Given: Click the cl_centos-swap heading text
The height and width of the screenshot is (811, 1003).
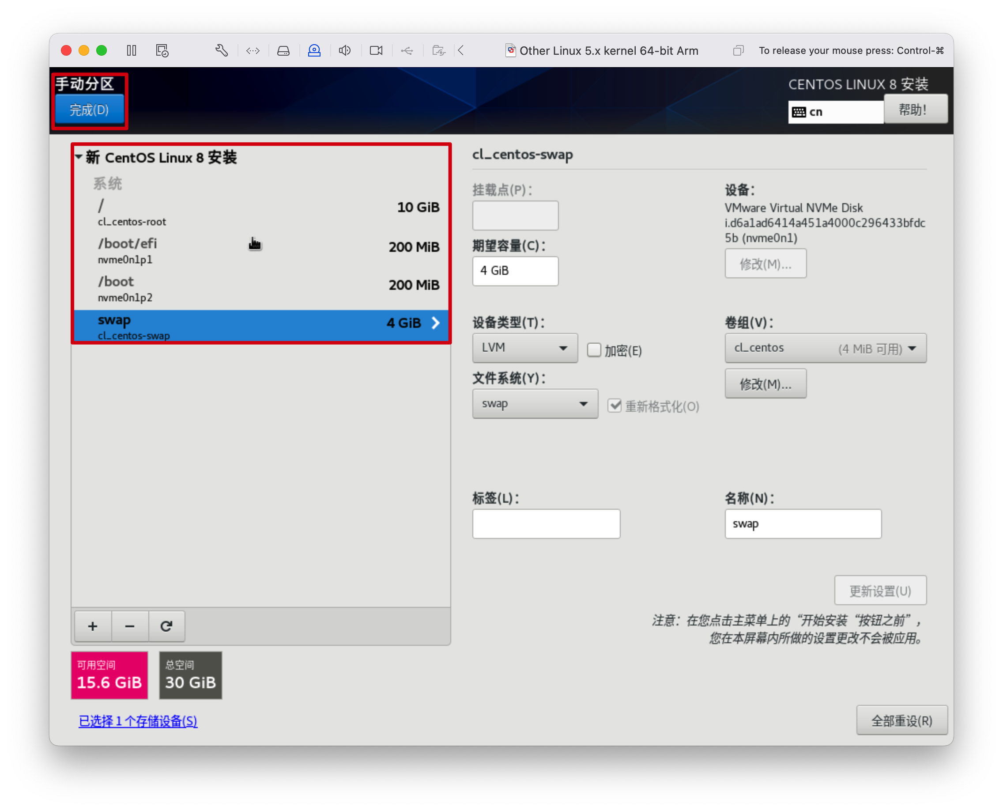Looking at the screenshot, I should [523, 155].
